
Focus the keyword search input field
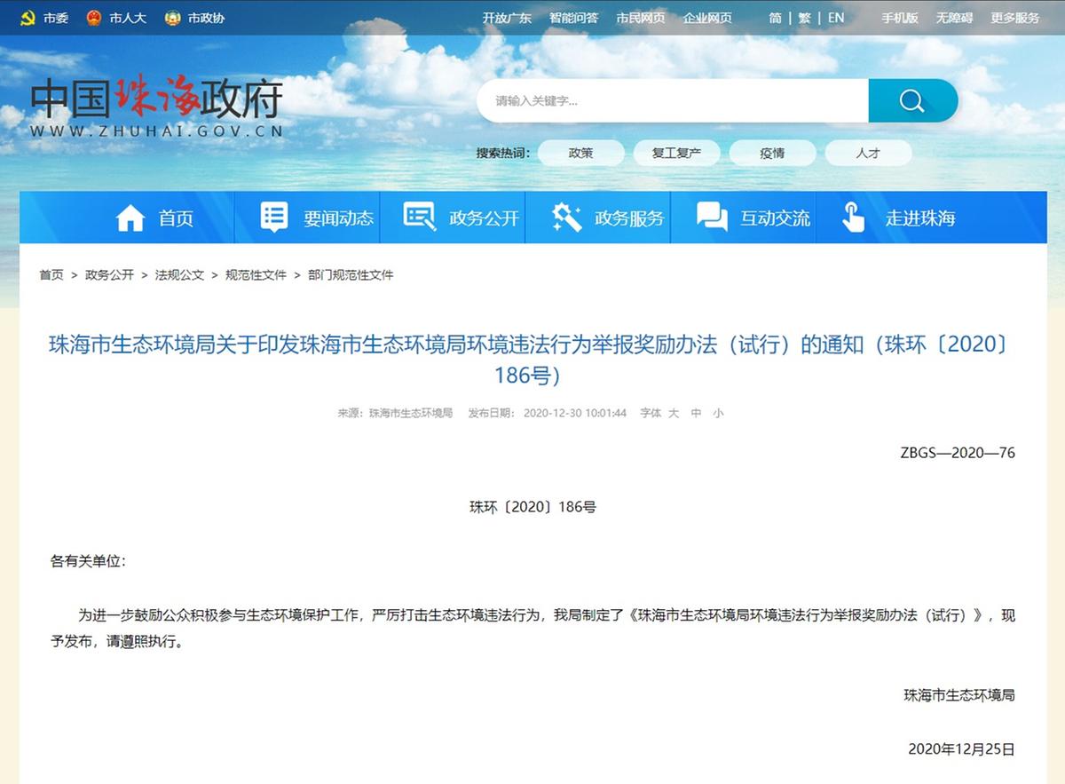pos(673,100)
